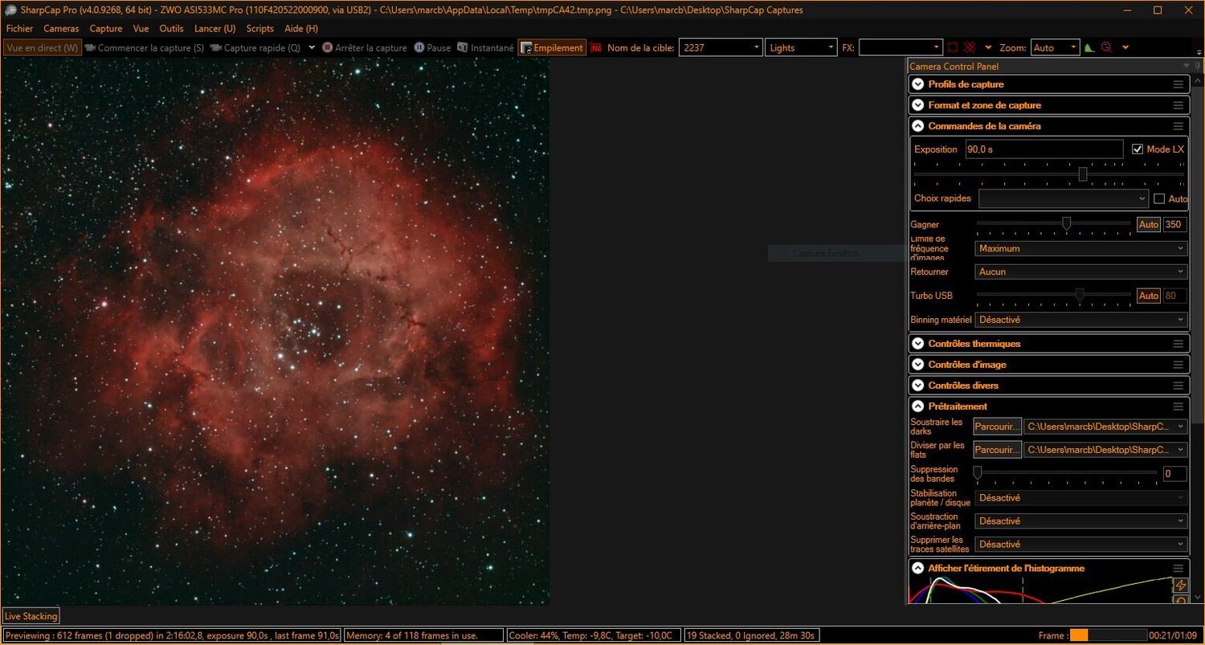1205x645 pixels.
Task: Open the histogram stretch panel hamburger menu
Action: pos(1178,569)
